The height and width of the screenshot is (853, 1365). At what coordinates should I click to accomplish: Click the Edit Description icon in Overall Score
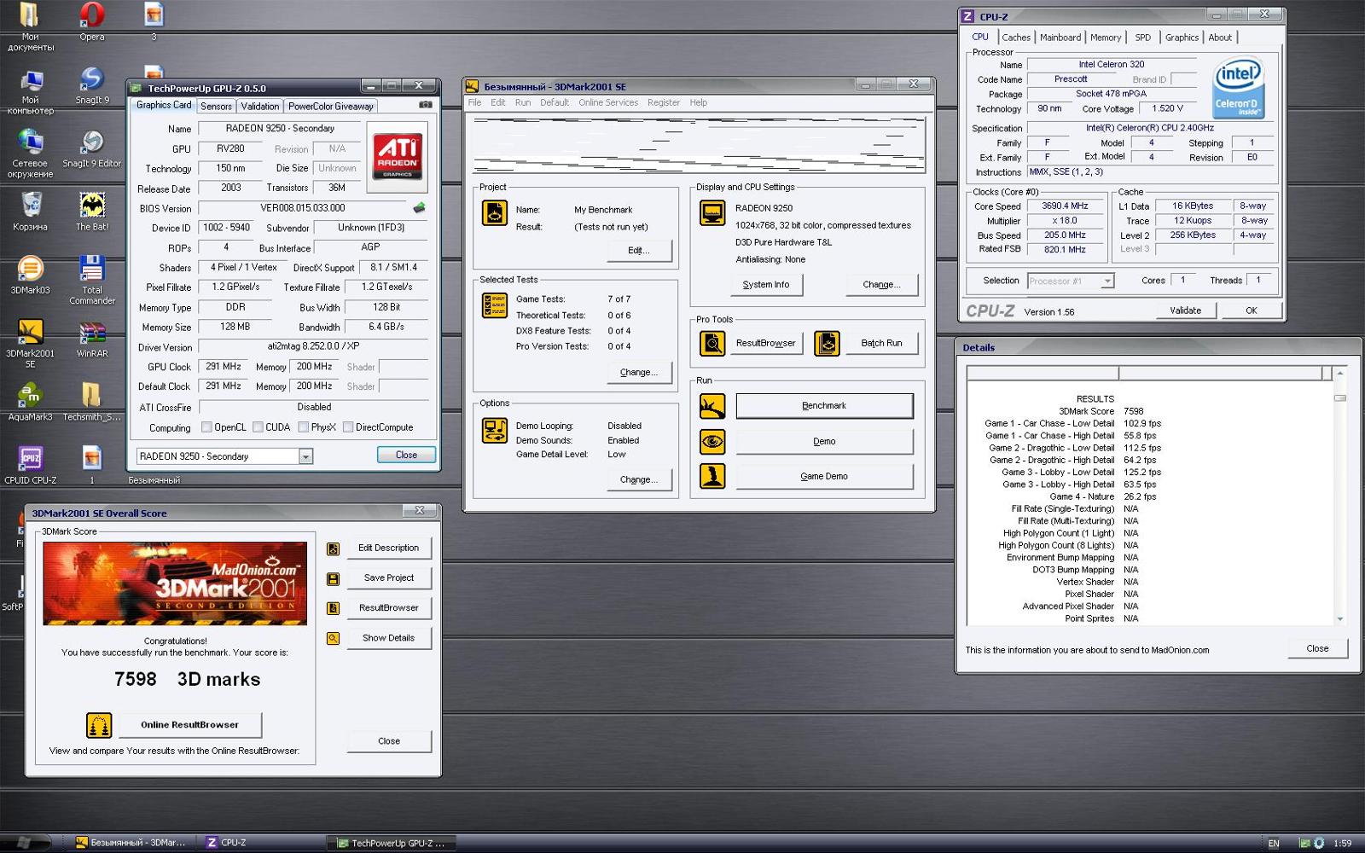pyautogui.click(x=333, y=548)
